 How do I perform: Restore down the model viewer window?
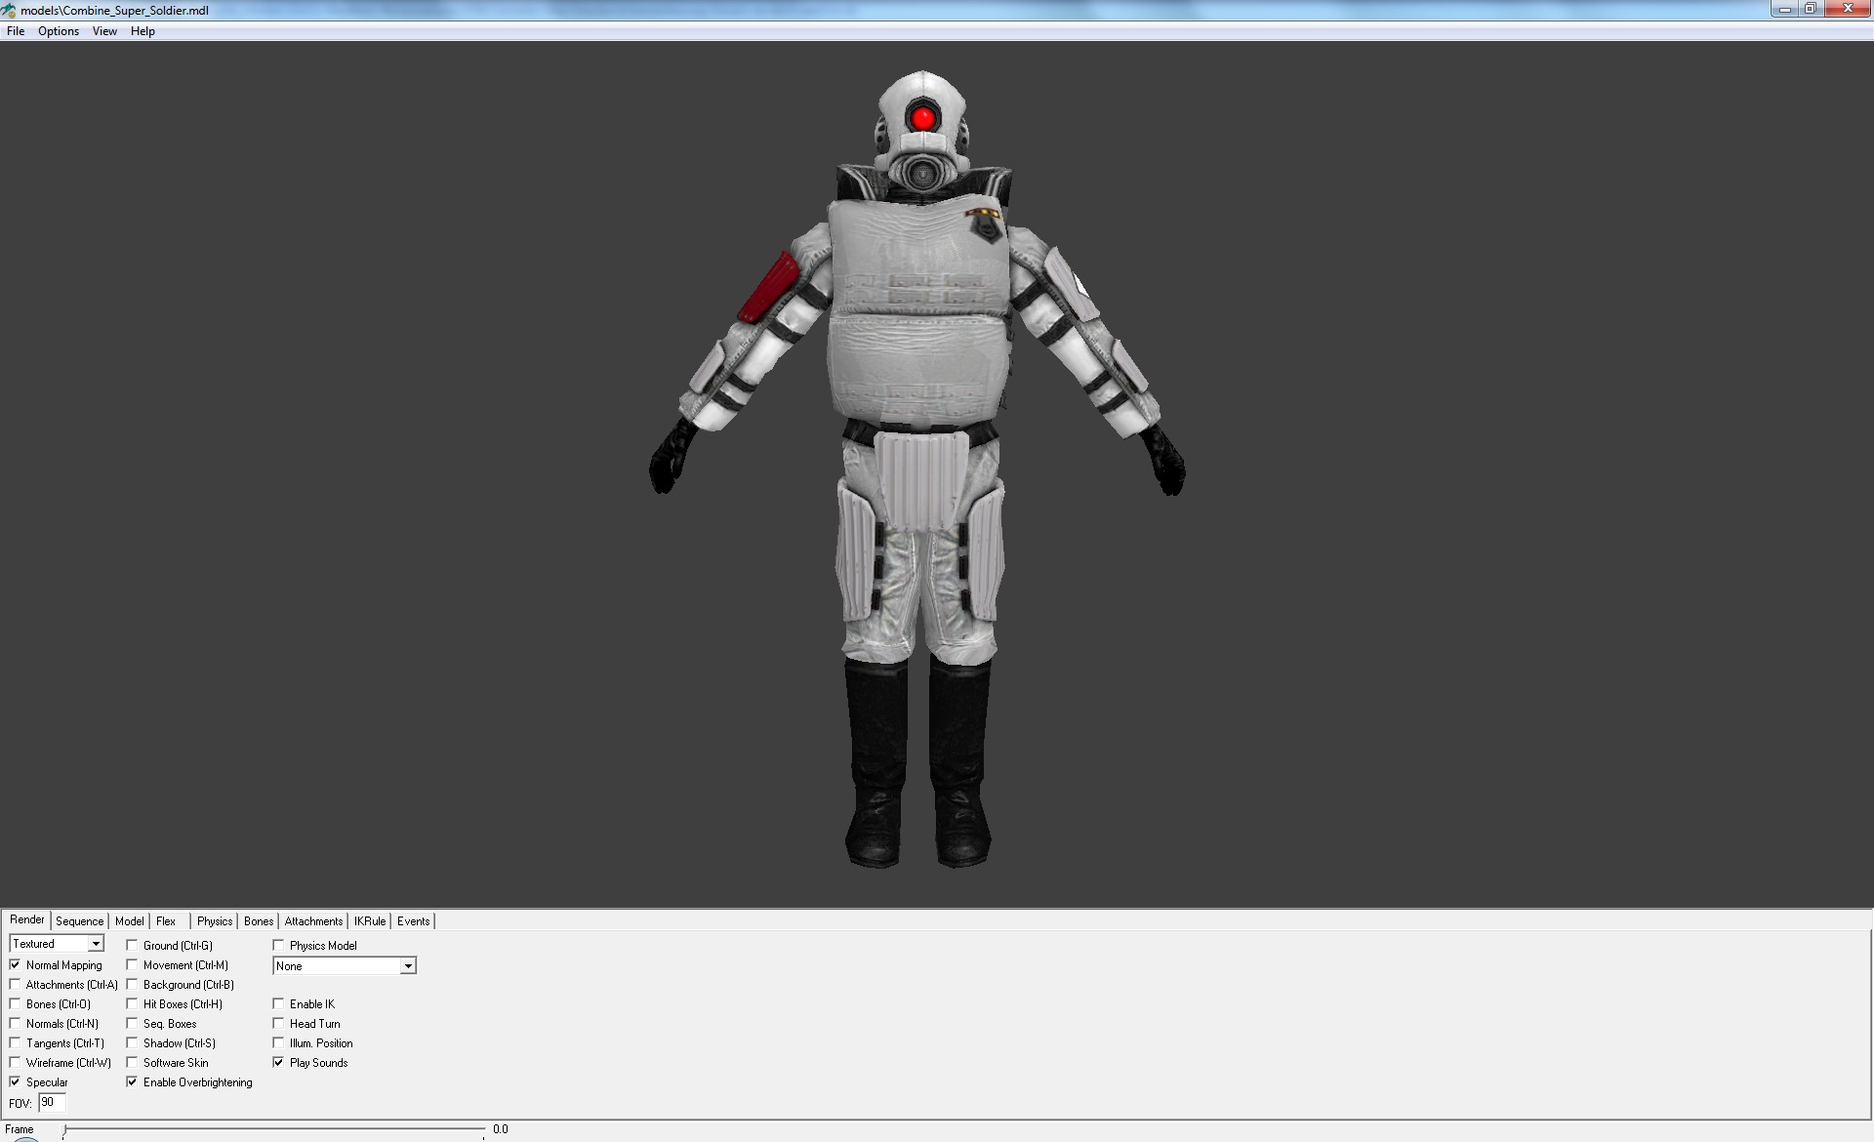pos(1810,9)
